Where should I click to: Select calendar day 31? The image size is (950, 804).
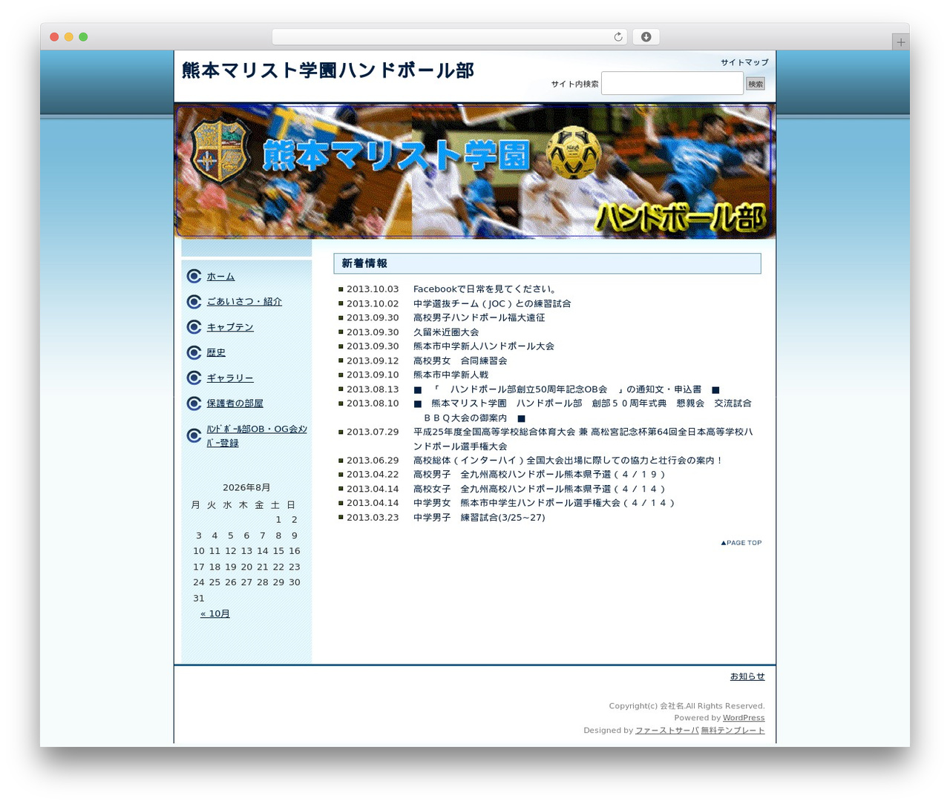[x=199, y=599]
